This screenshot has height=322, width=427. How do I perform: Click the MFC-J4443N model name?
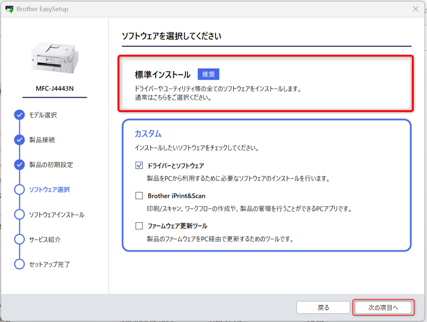(x=55, y=89)
